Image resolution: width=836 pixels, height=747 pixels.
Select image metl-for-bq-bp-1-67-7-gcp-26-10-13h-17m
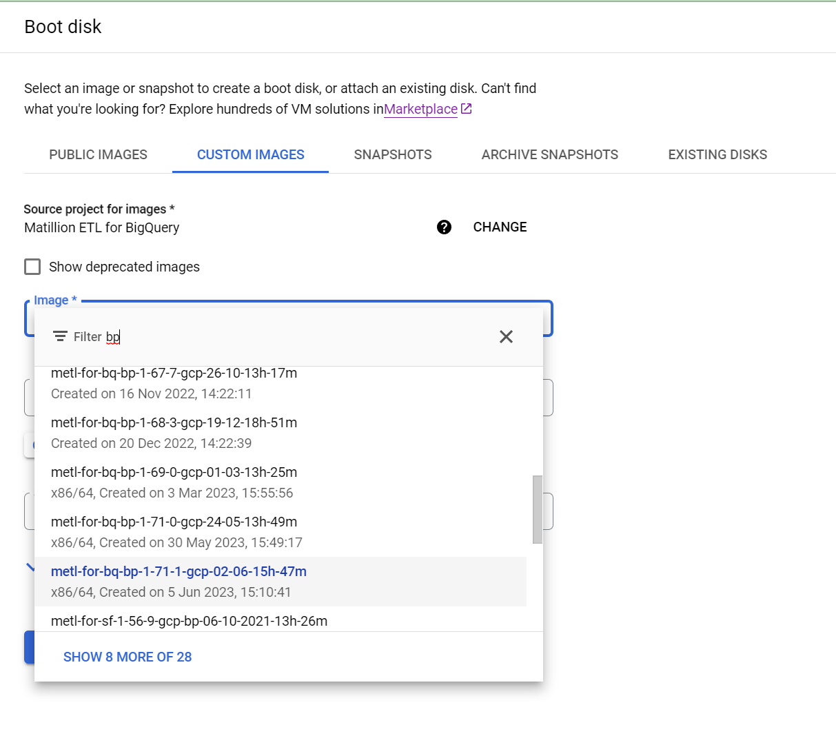coord(281,383)
